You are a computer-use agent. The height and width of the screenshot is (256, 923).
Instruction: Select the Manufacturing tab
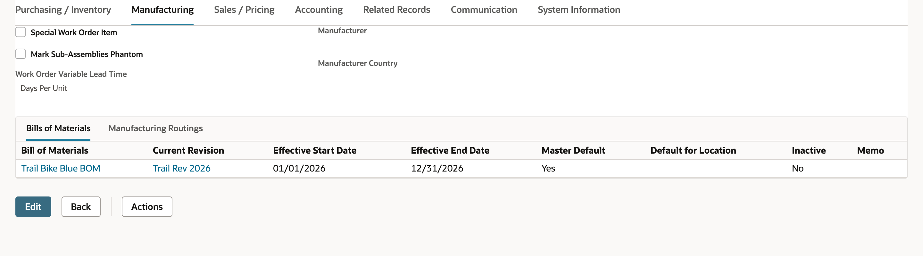click(x=162, y=10)
